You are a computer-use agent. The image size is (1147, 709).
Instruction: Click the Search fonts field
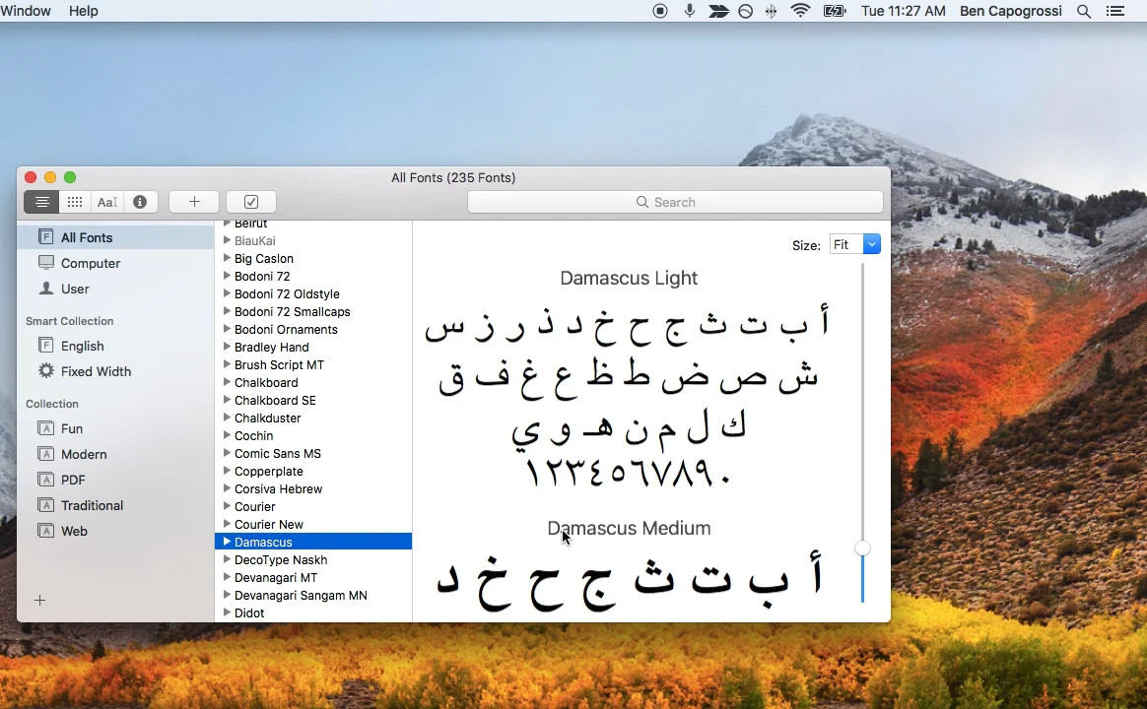click(675, 202)
